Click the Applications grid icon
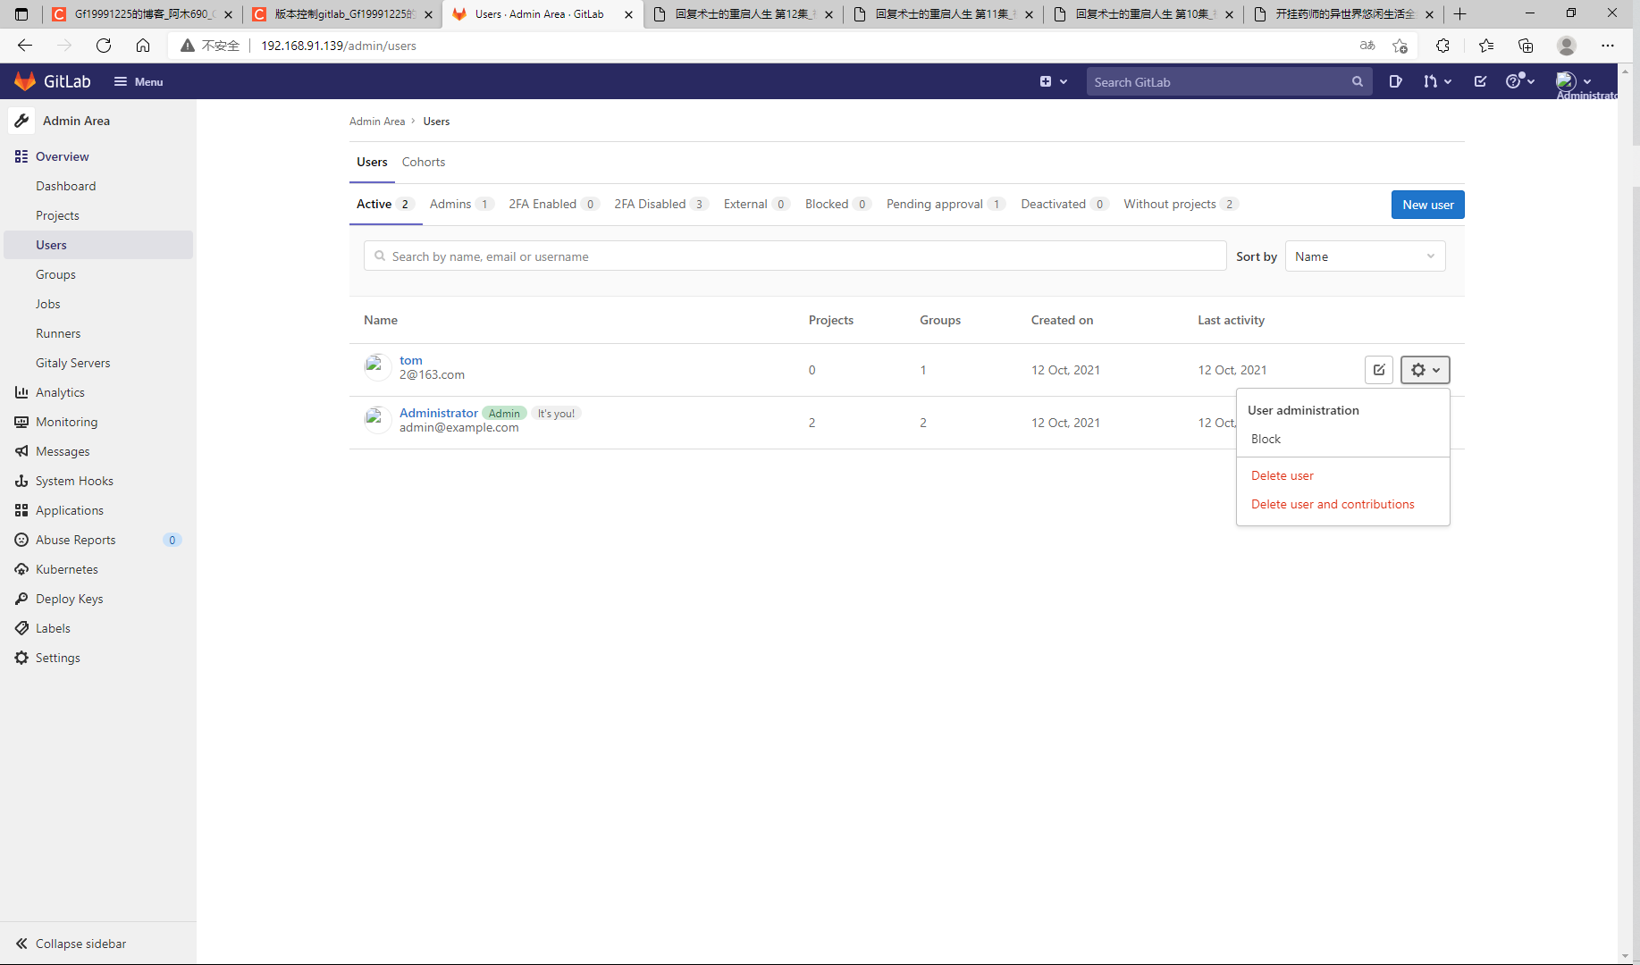Viewport: 1640px width, 965px height. (x=21, y=510)
